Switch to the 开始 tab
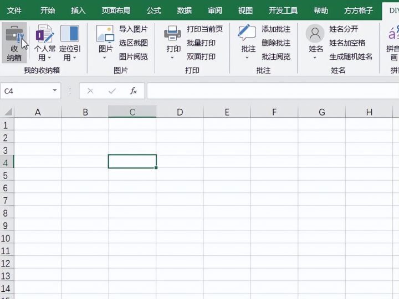Viewport: 399px width, 299px height. point(48,11)
